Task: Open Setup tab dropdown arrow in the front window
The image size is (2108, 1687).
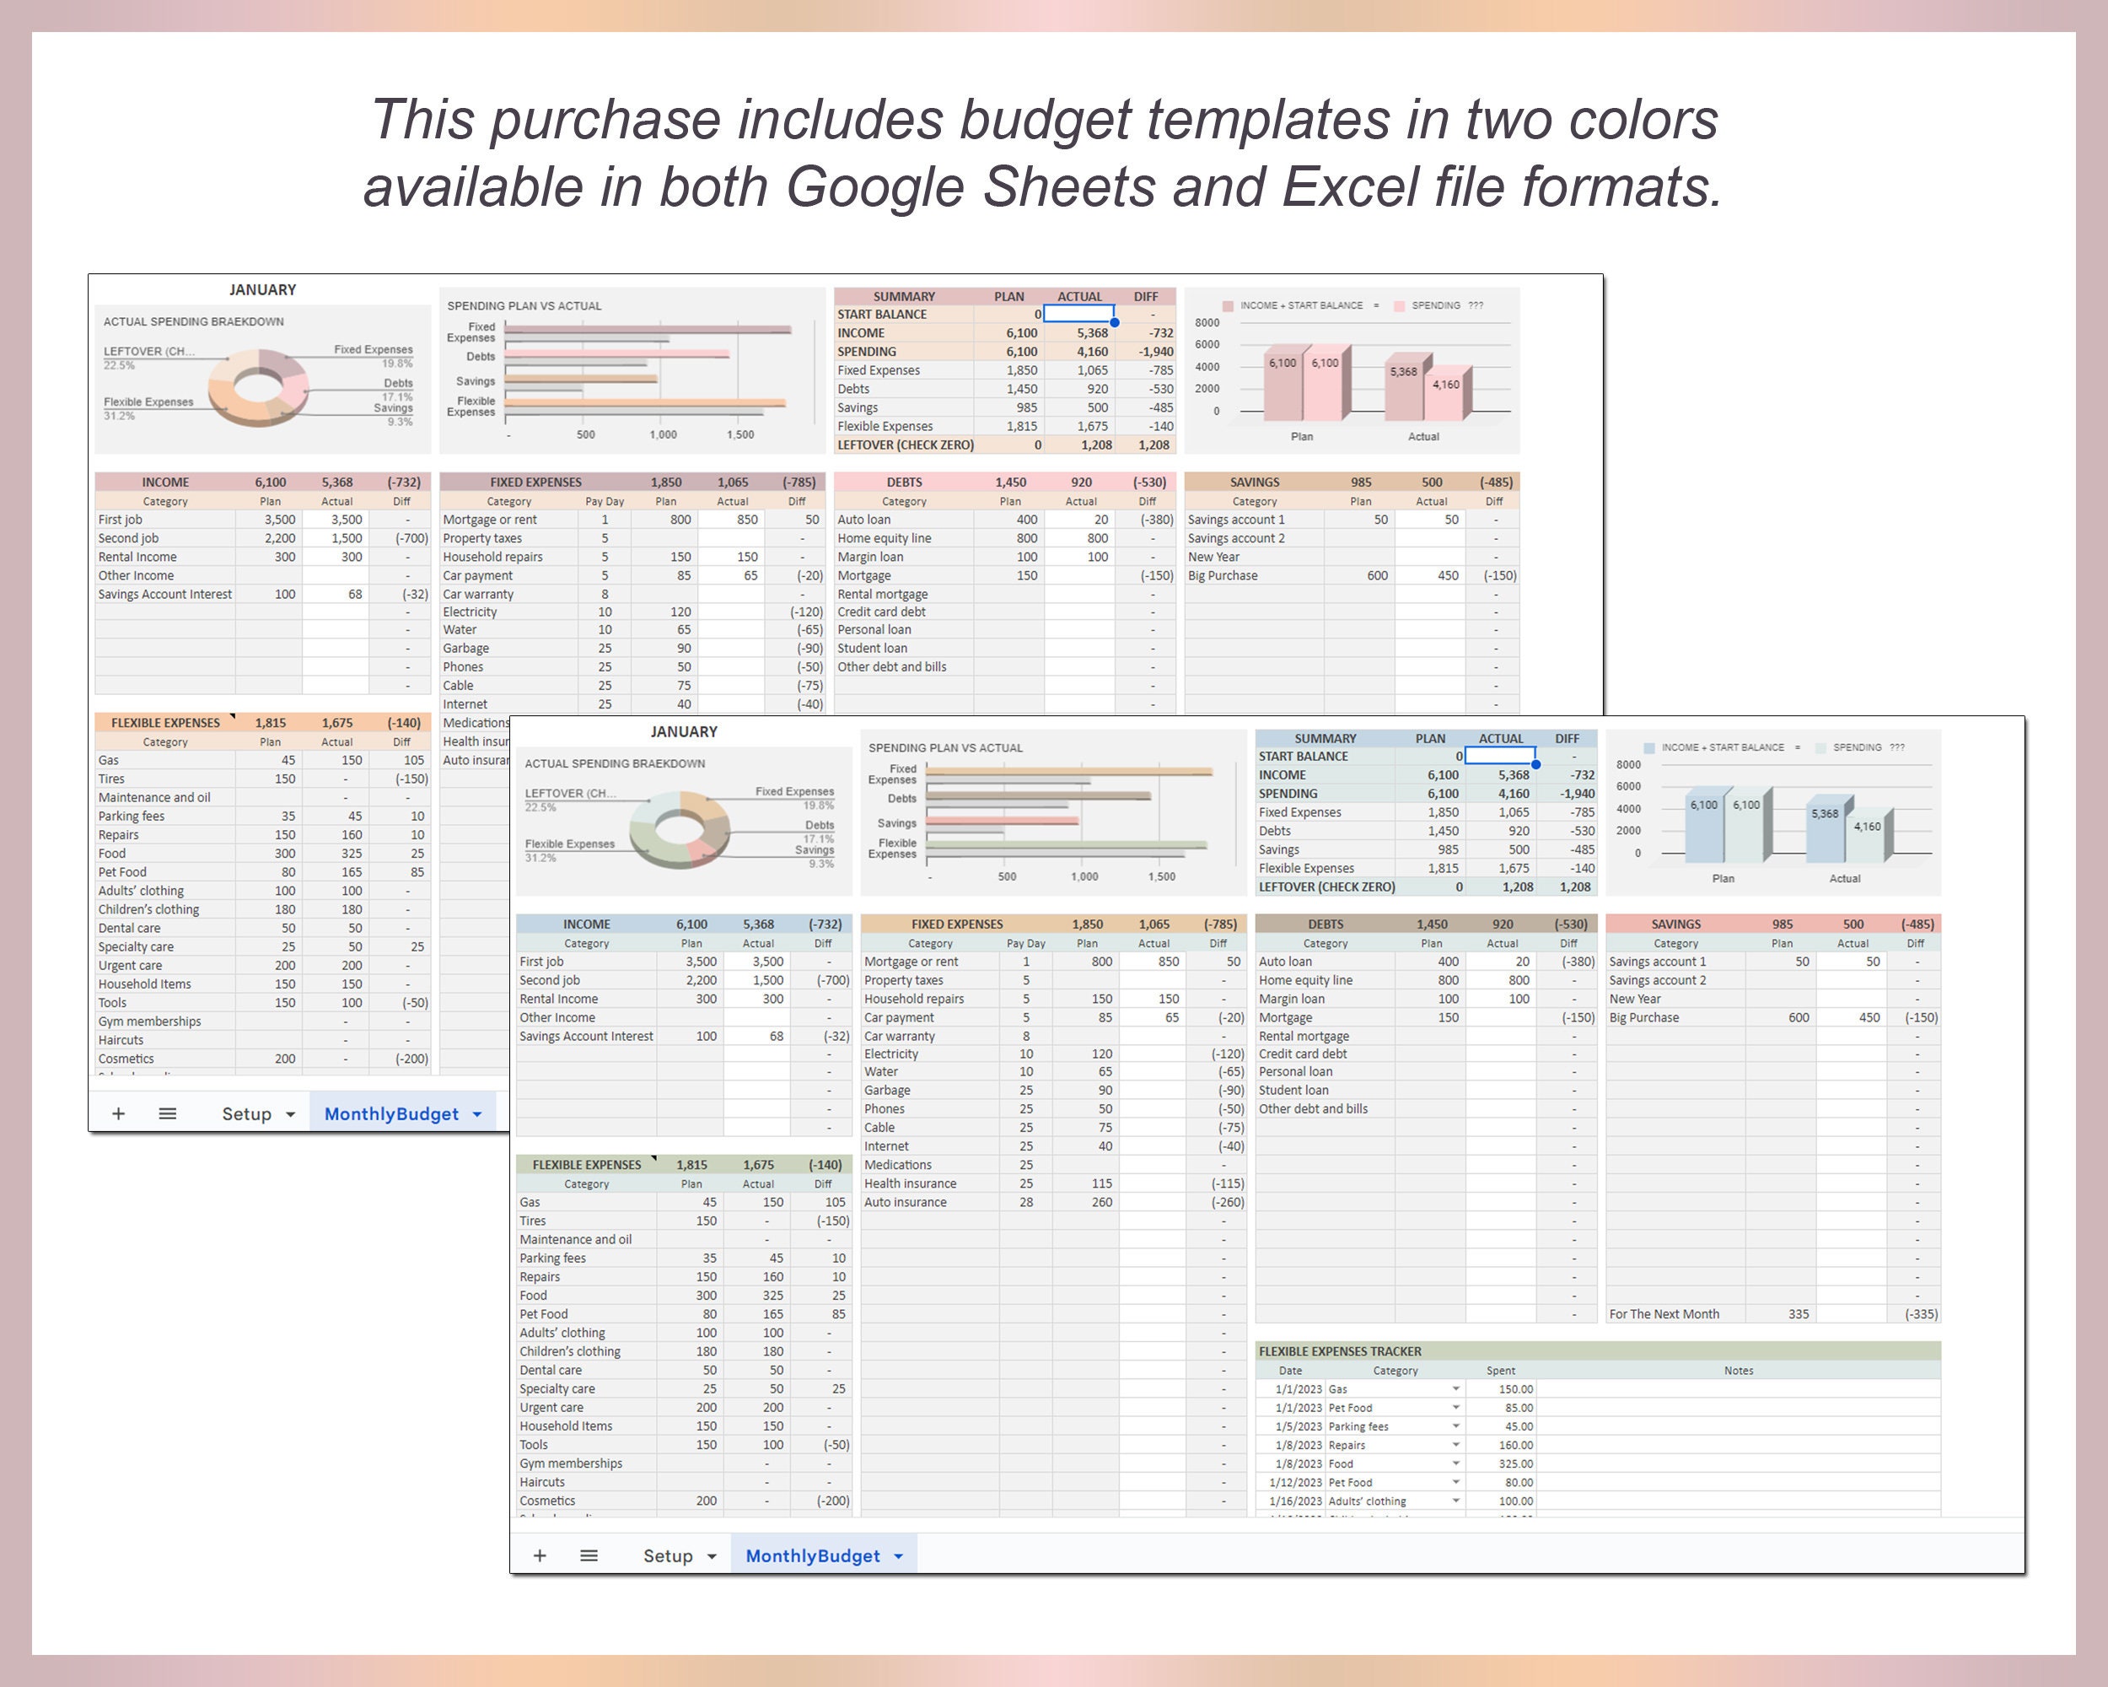Action: point(712,1557)
